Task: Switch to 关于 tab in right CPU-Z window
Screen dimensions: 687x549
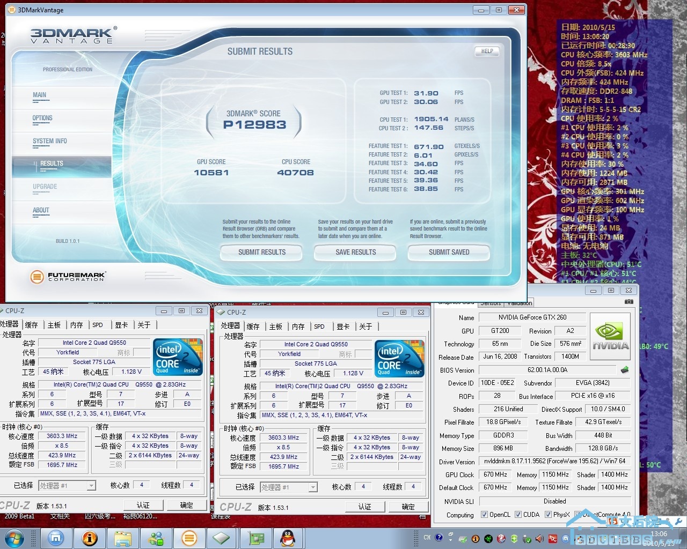Action: 366,327
